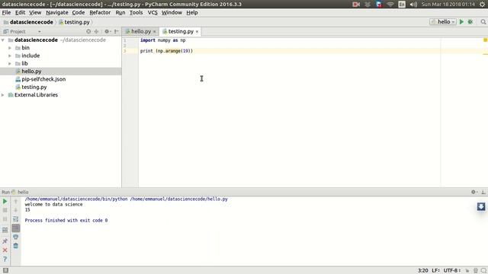Hide the Project panel with the hide icon

pos(116,31)
